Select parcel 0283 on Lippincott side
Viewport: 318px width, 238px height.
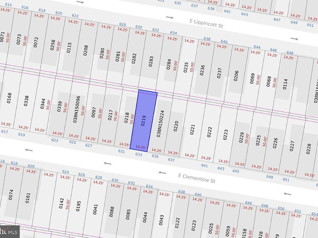click(151, 61)
